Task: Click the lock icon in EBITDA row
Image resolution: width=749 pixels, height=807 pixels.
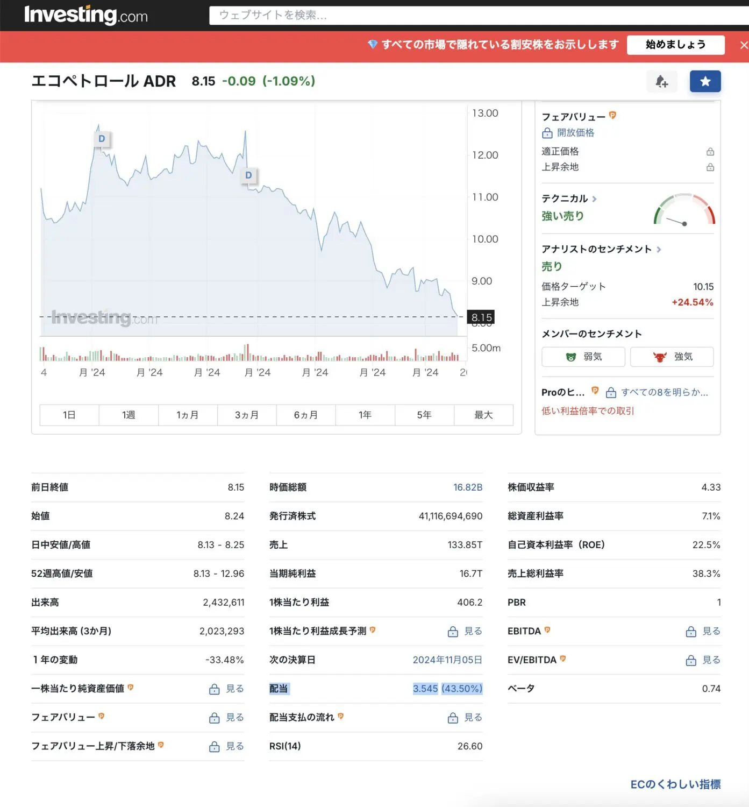Action: 691,632
